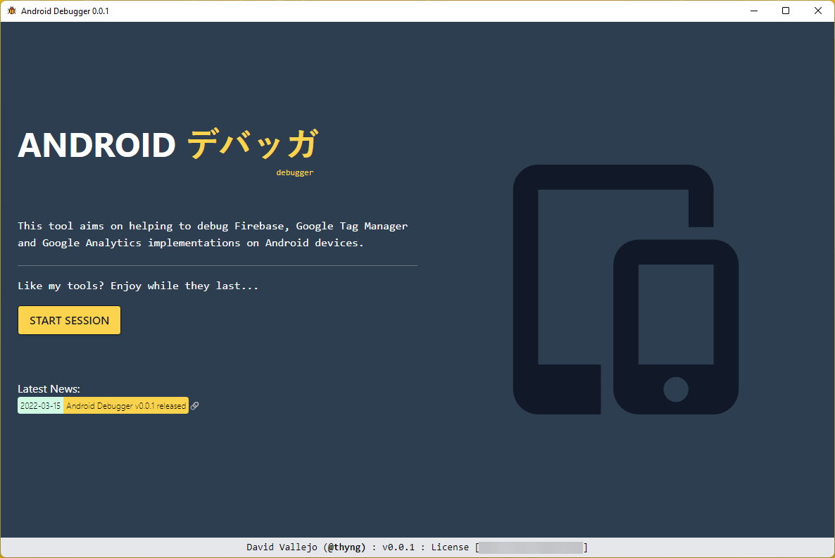Select the 2022-03-15 date badge
The width and height of the screenshot is (835, 558).
(x=40, y=406)
